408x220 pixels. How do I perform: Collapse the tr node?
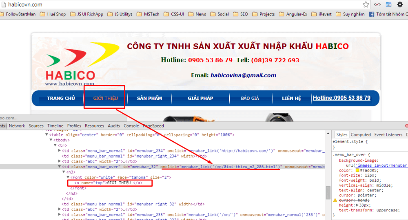pyautogui.click(x=55, y=145)
